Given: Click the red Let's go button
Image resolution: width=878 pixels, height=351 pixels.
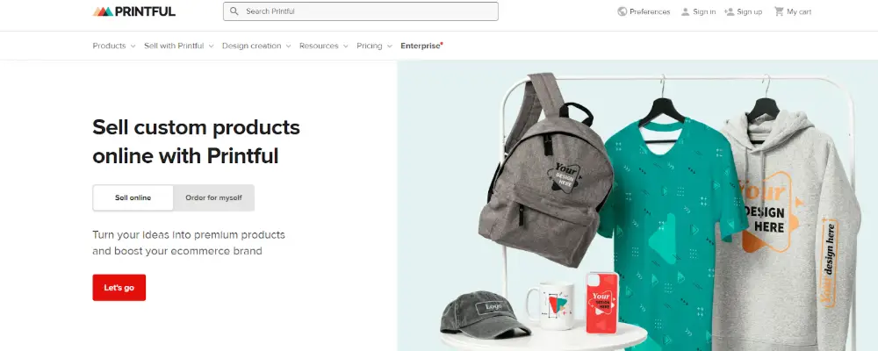Looking at the screenshot, I should 119,287.
